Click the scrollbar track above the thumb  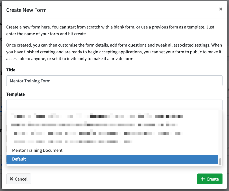(220, 134)
